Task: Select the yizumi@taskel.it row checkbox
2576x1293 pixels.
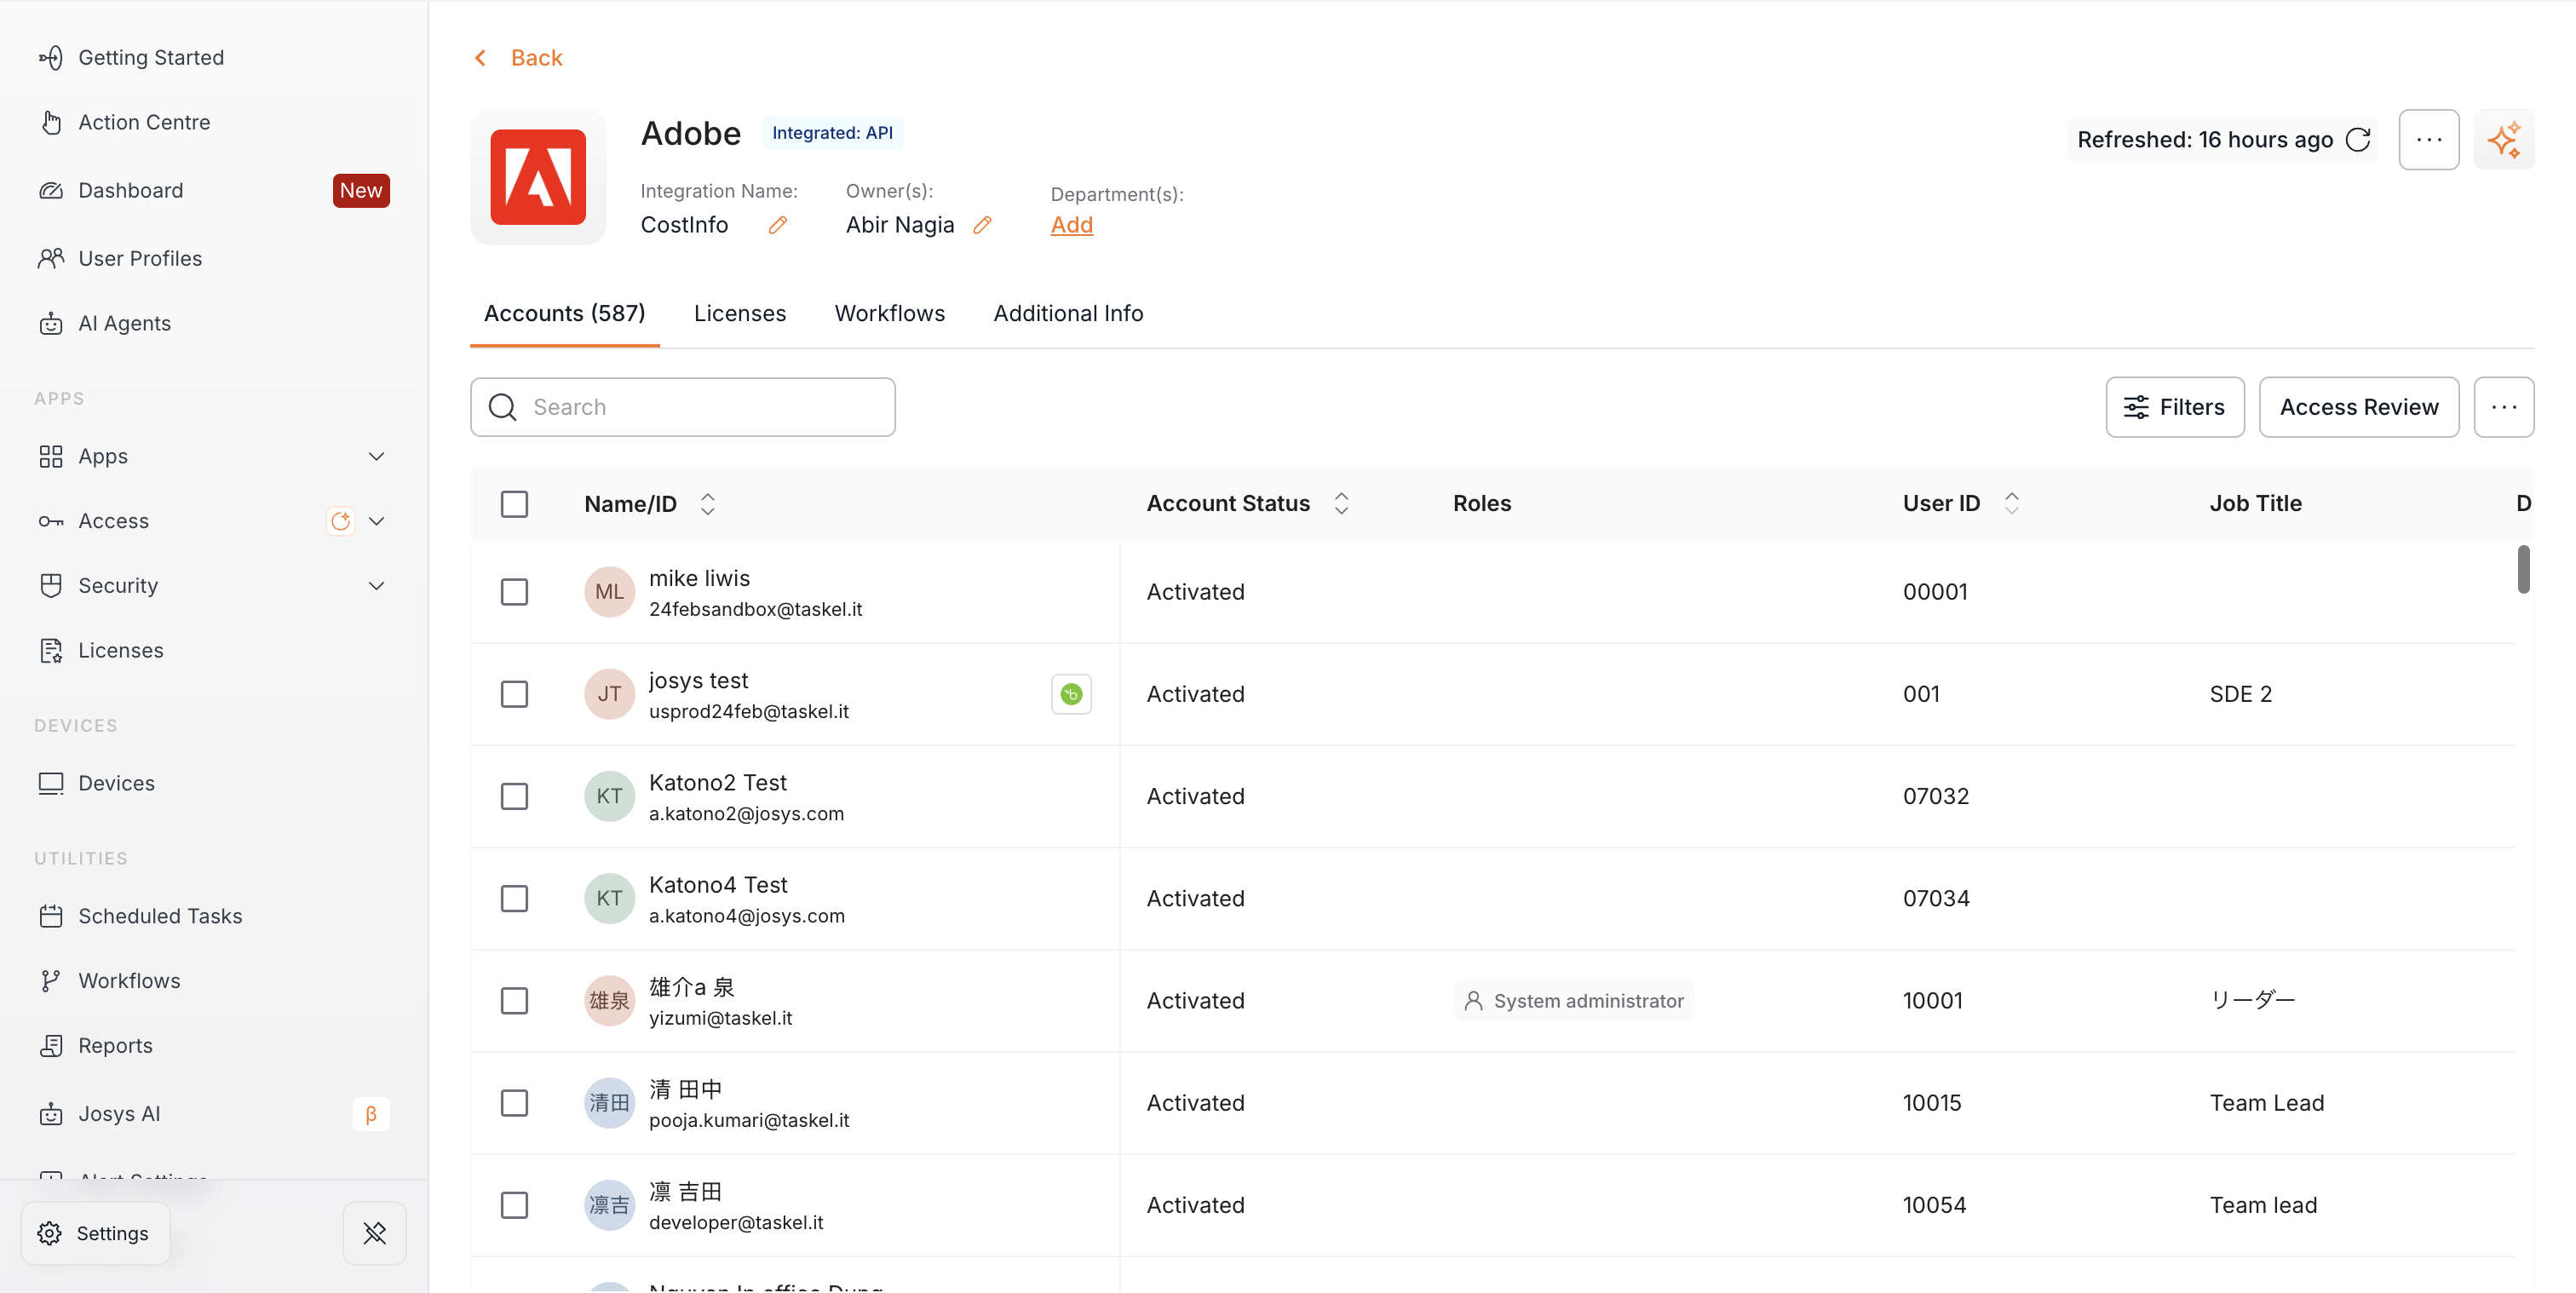Action: [x=514, y=1001]
